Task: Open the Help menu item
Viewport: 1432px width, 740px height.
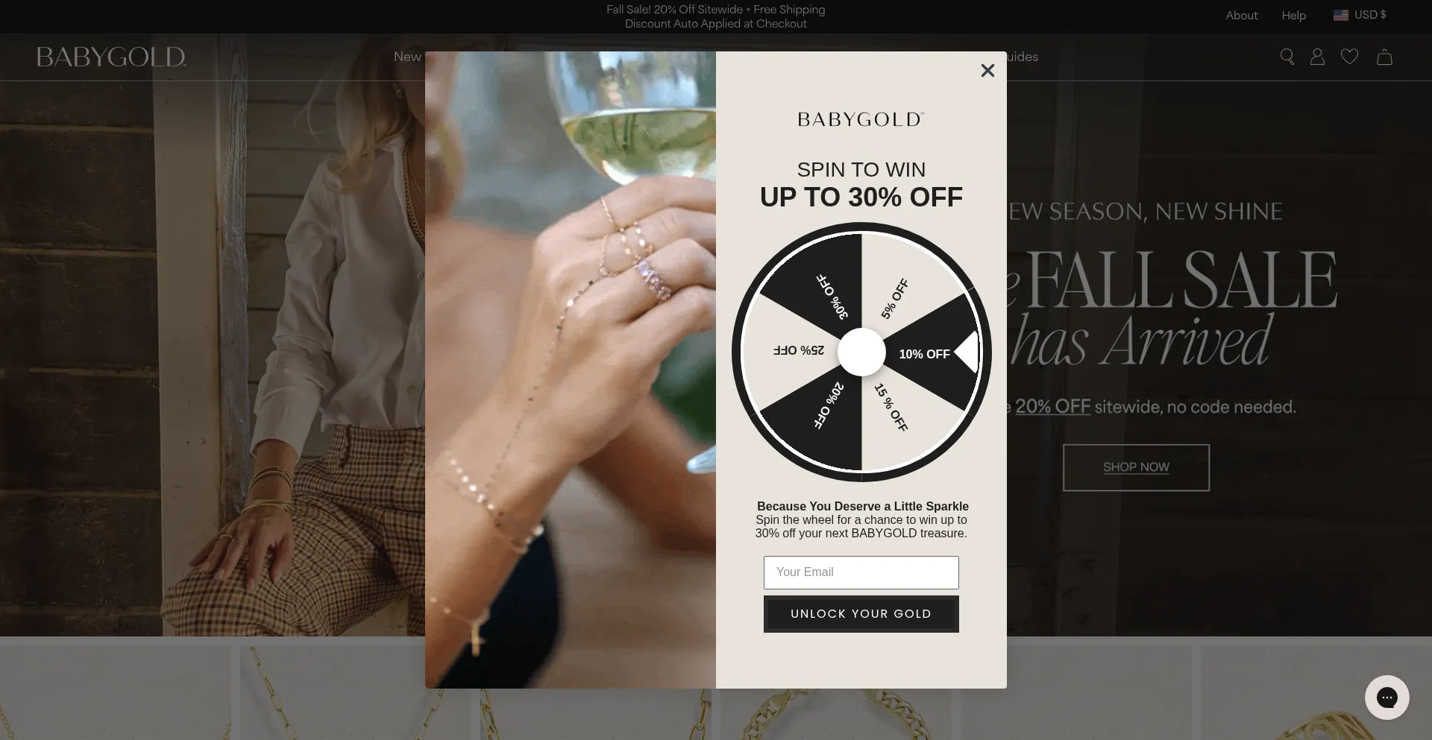Action: [1294, 15]
